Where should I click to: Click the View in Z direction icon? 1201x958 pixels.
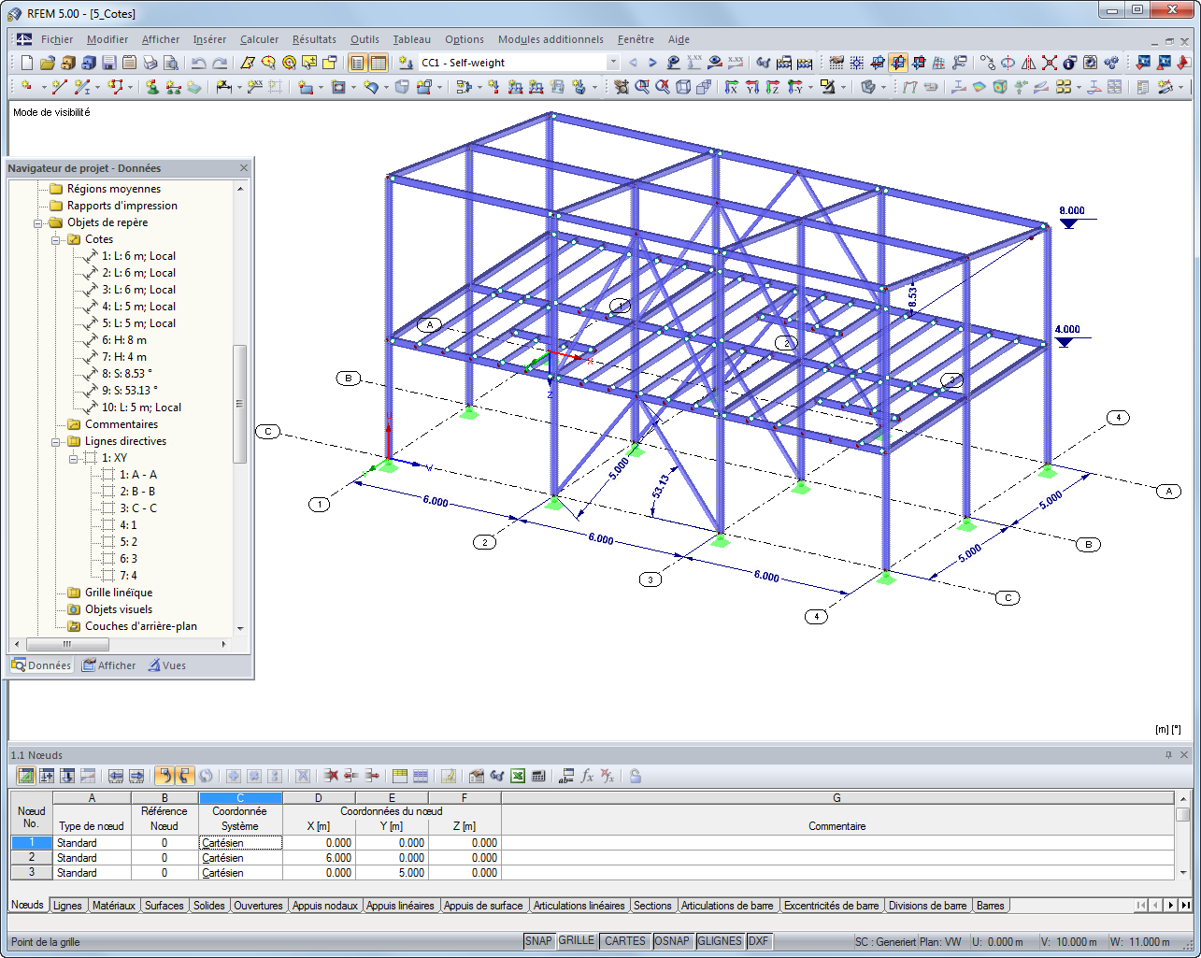(x=772, y=87)
